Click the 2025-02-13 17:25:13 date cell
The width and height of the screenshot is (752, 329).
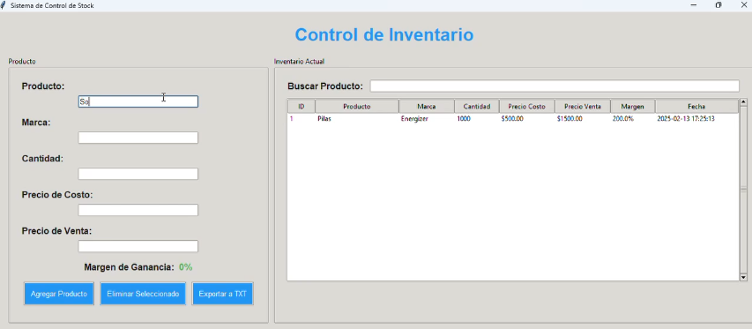(x=686, y=118)
